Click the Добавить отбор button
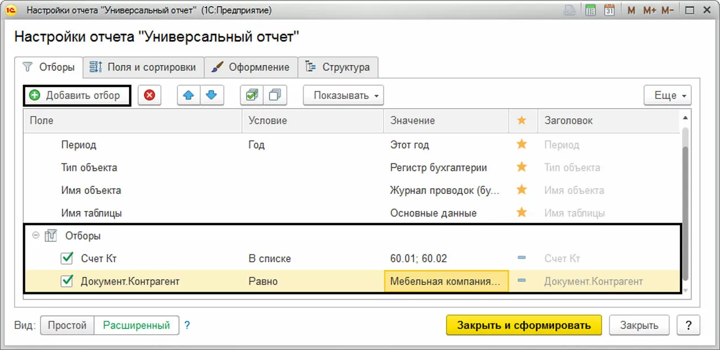The image size is (720, 350). (76, 96)
